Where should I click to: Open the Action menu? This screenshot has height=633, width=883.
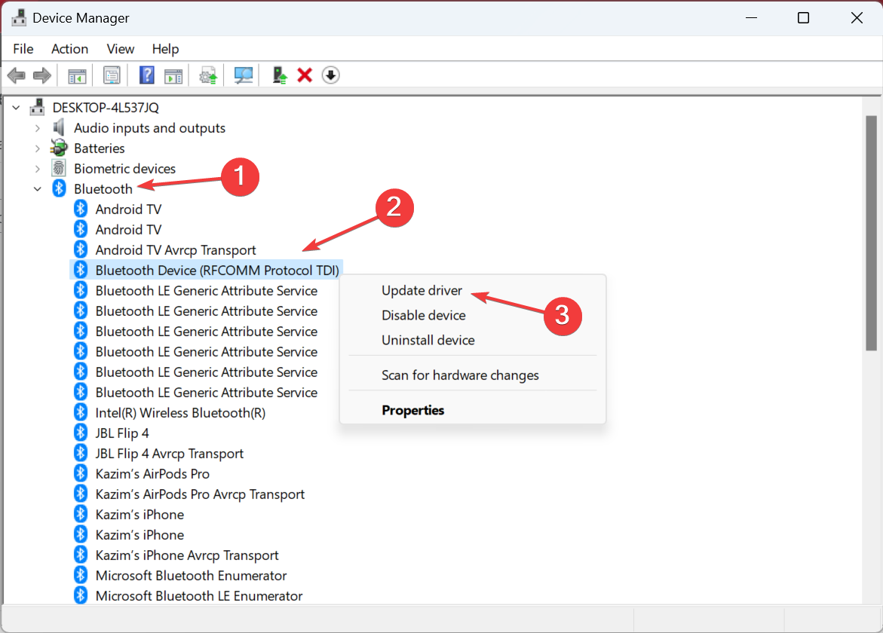[70, 49]
